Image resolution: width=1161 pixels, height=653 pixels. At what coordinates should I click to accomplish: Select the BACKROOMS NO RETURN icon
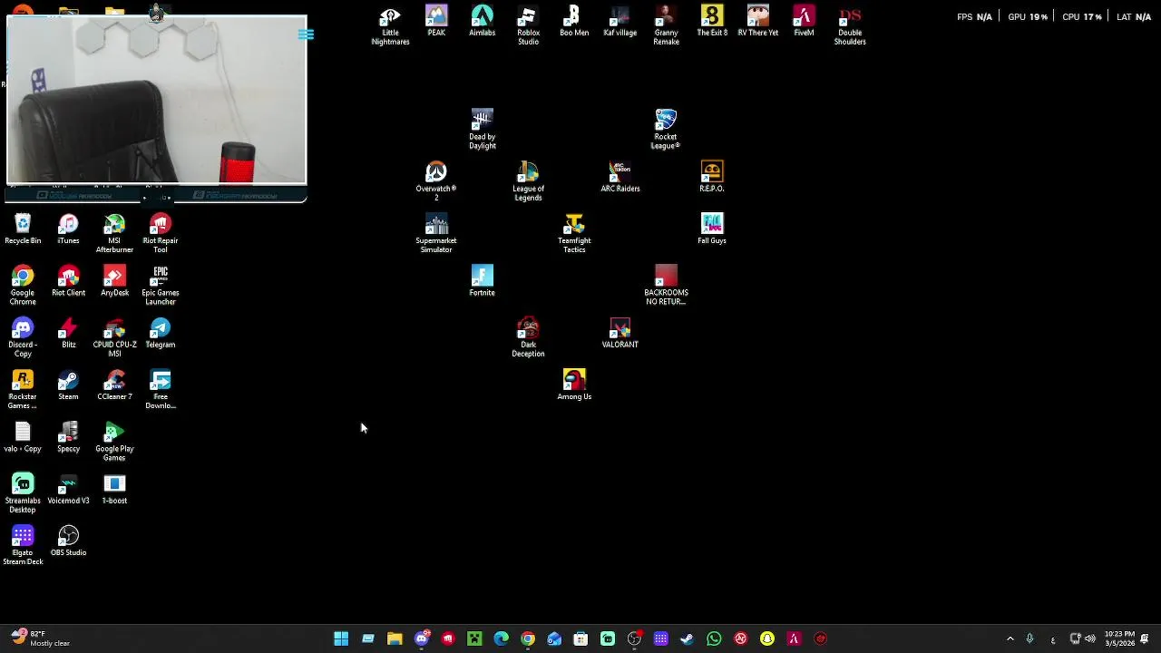coord(666,286)
